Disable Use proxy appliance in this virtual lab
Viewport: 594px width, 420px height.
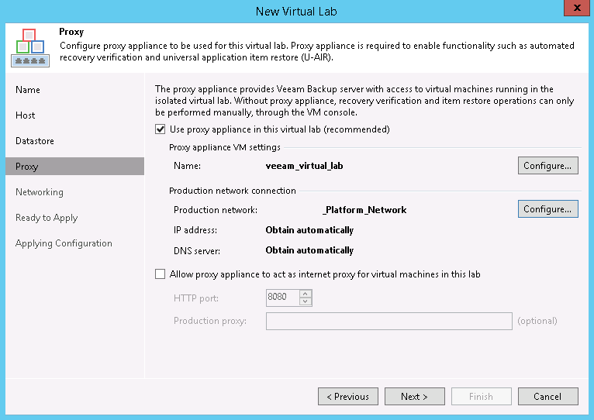(161, 129)
